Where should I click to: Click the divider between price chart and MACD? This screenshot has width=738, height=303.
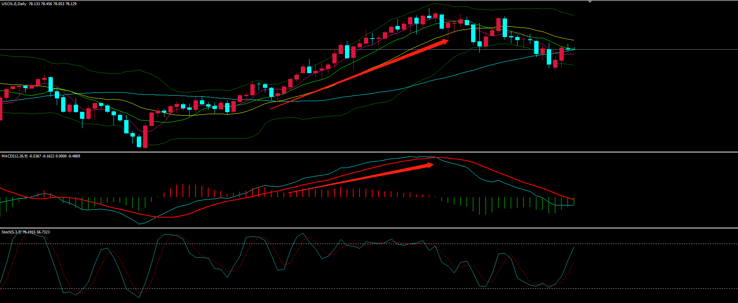point(369,152)
